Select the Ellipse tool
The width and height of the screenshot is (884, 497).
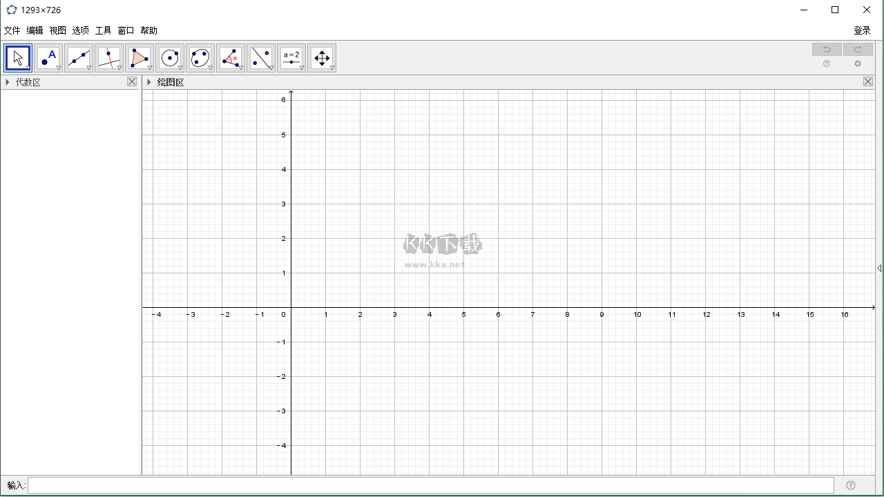(200, 57)
